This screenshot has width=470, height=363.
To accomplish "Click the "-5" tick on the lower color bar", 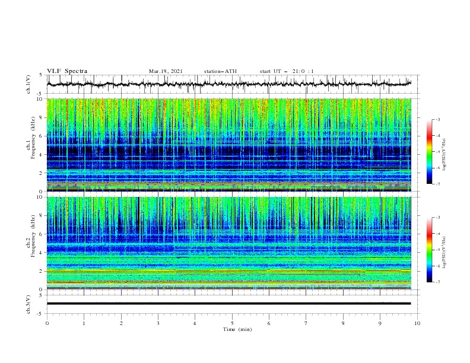I will coord(437,250).
